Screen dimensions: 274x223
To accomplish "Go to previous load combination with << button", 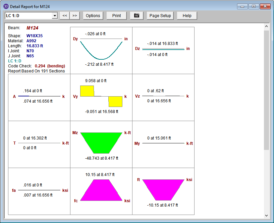I will tap(64, 16).
